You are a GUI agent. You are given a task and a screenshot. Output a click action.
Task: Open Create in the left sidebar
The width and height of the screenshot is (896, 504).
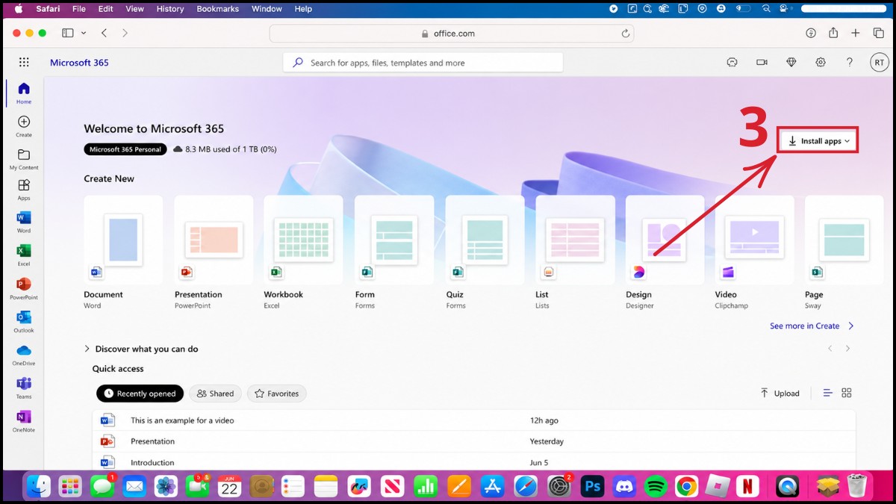pyautogui.click(x=24, y=126)
